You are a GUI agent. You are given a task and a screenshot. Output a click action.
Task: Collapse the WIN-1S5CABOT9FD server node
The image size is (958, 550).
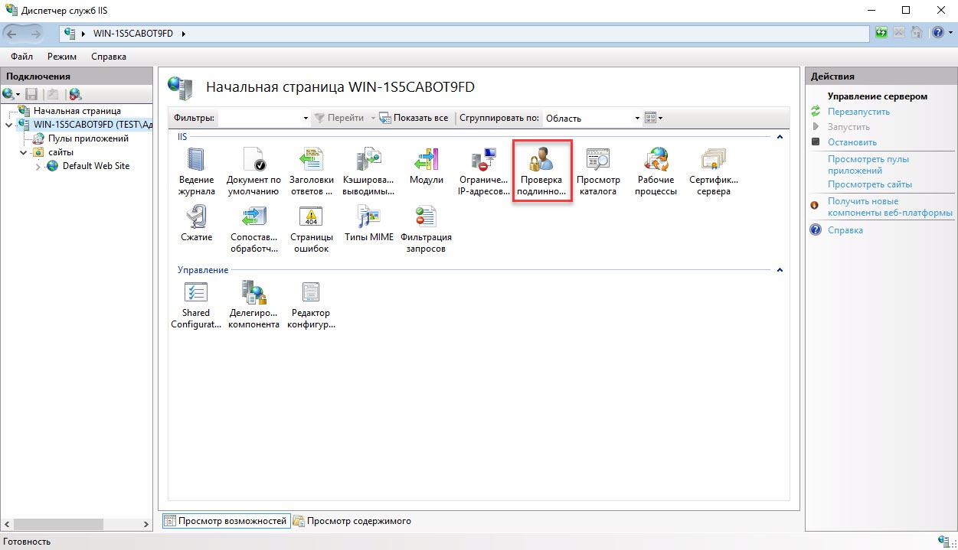[x=8, y=125]
